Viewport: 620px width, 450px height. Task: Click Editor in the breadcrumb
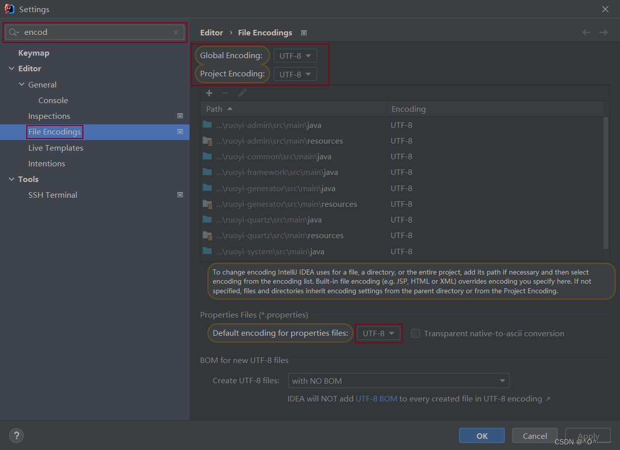pyautogui.click(x=211, y=32)
